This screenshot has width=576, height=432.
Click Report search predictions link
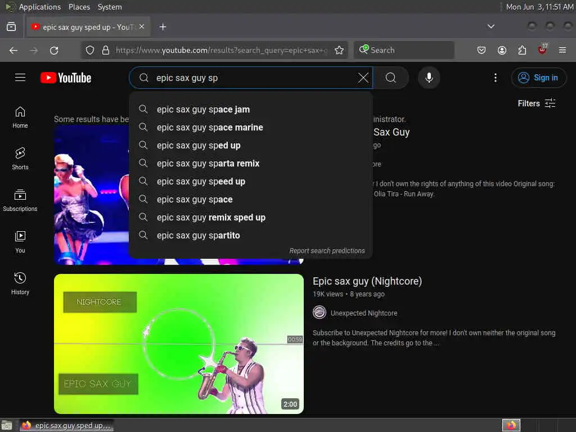coord(327,251)
